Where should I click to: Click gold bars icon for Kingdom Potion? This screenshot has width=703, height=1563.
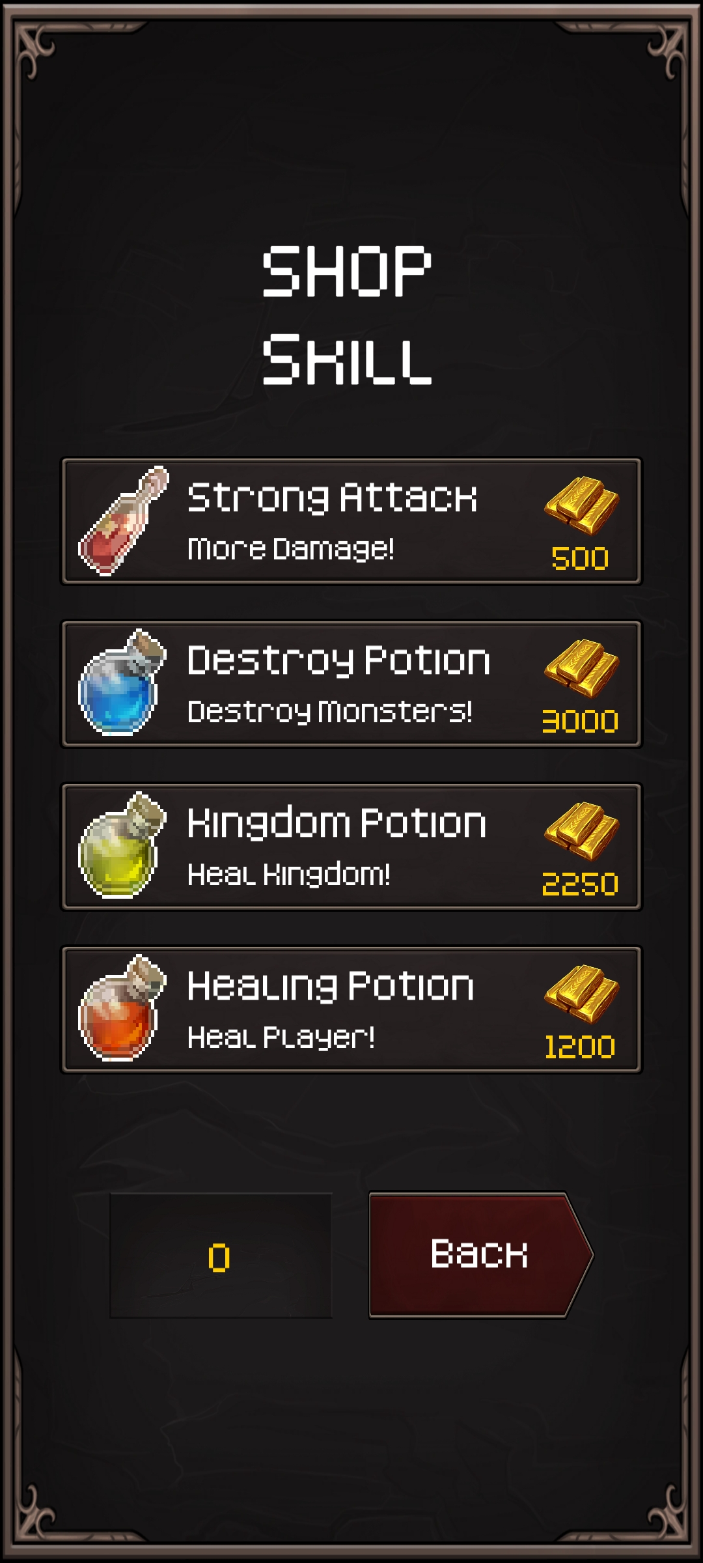click(581, 831)
